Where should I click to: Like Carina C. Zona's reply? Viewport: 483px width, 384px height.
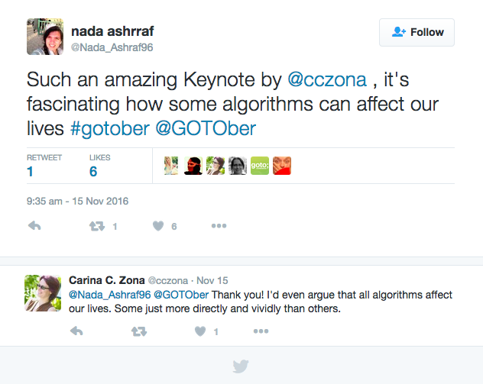200,331
